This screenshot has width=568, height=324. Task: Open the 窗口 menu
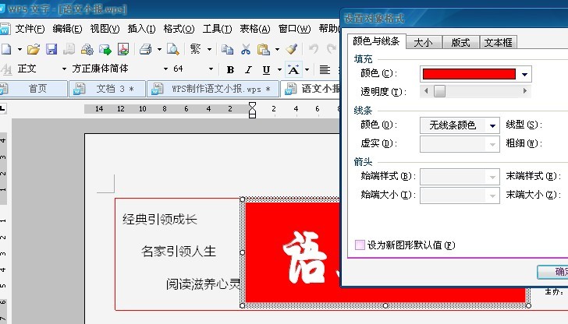click(294, 29)
